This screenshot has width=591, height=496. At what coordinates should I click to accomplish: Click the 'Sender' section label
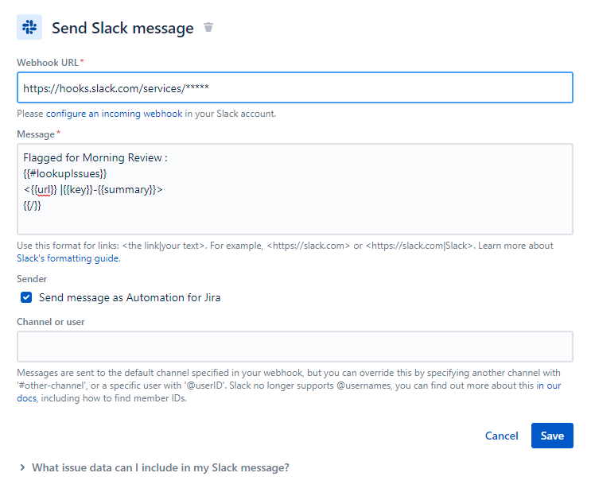[x=32, y=279]
